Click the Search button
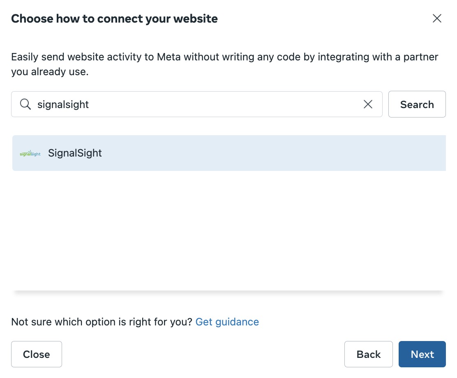 [x=417, y=104]
